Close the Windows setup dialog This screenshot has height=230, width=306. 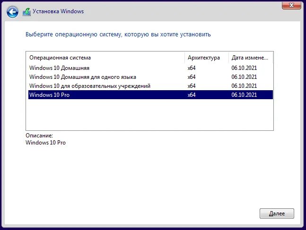(x=291, y=5)
